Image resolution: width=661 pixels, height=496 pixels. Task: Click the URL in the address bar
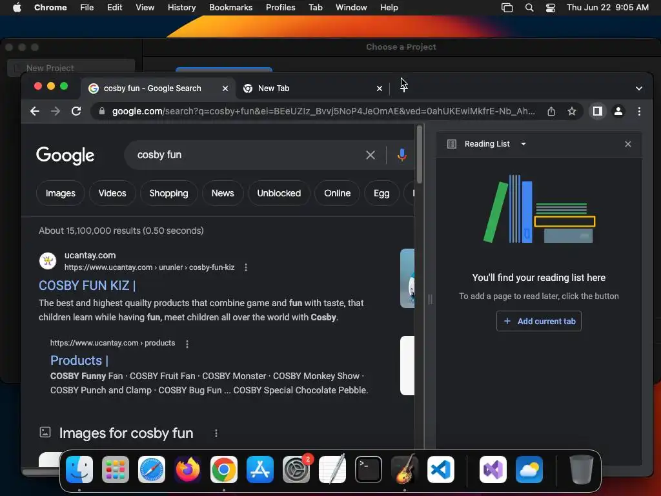[x=323, y=111]
